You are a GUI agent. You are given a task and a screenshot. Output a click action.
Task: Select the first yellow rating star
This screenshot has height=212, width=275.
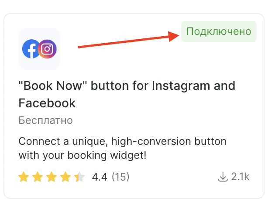click(24, 177)
